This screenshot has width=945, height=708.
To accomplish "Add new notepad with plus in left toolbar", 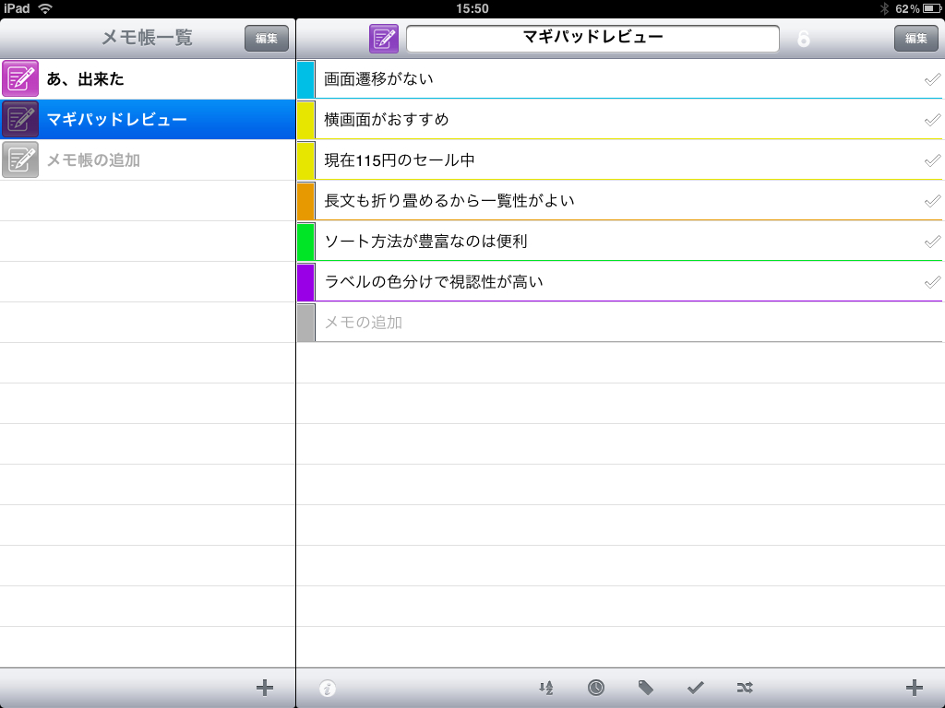I will pos(265,688).
